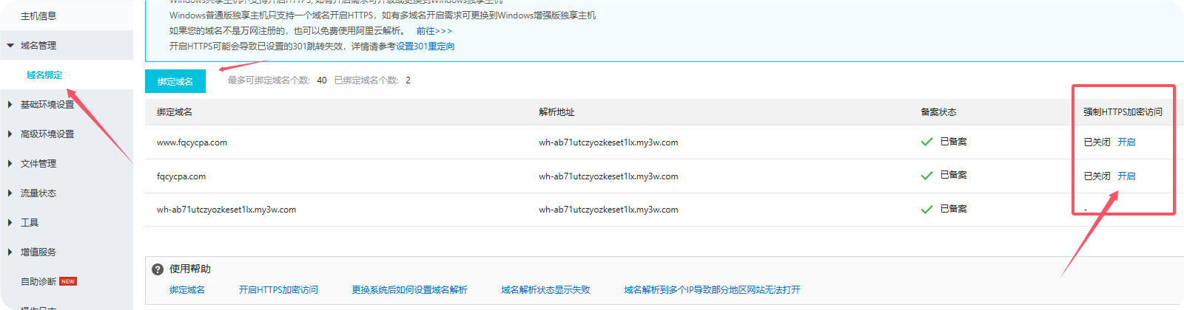Click the green check icon for www.fqcycpa.com
Screen dimensions: 1184x310
pyautogui.click(x=926, y=142)
